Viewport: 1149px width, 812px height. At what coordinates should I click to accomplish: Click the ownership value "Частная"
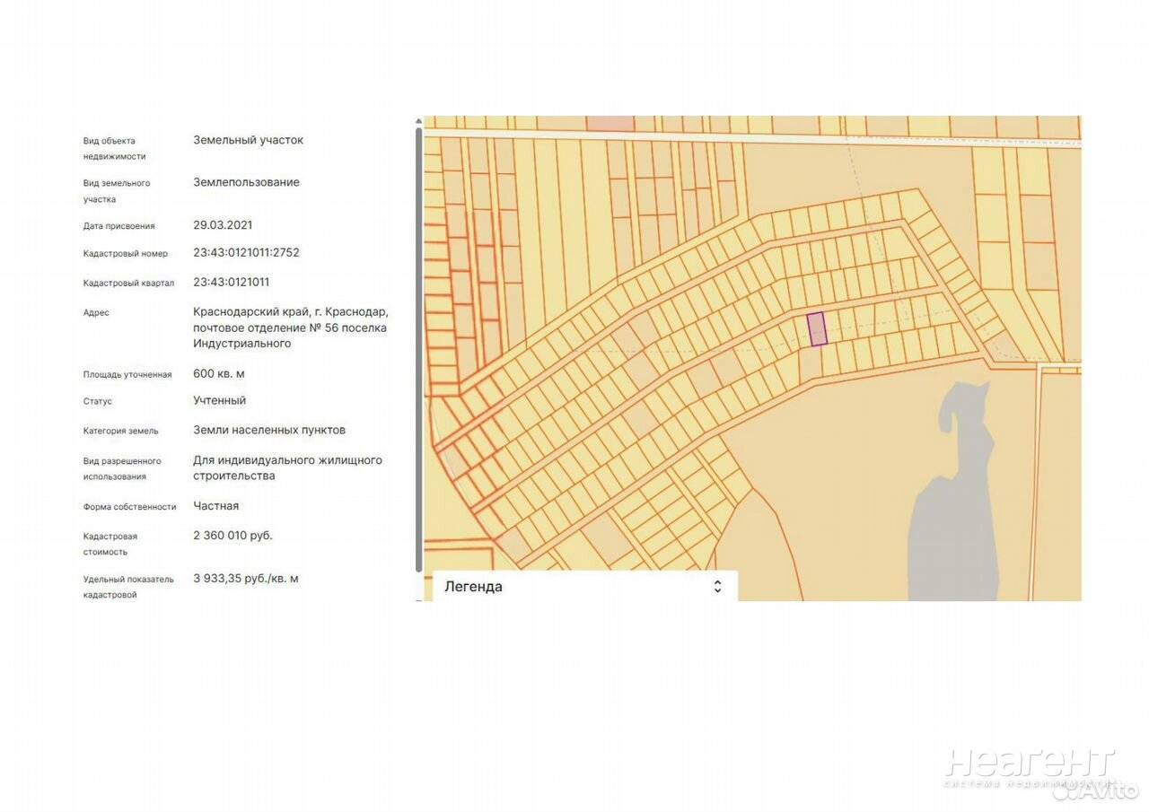(216, 506)
